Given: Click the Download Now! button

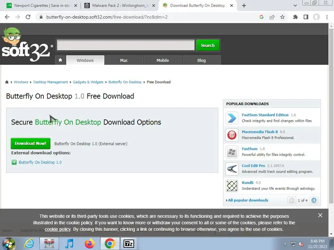Looking at the screenshot, I should tap(30, 144).
